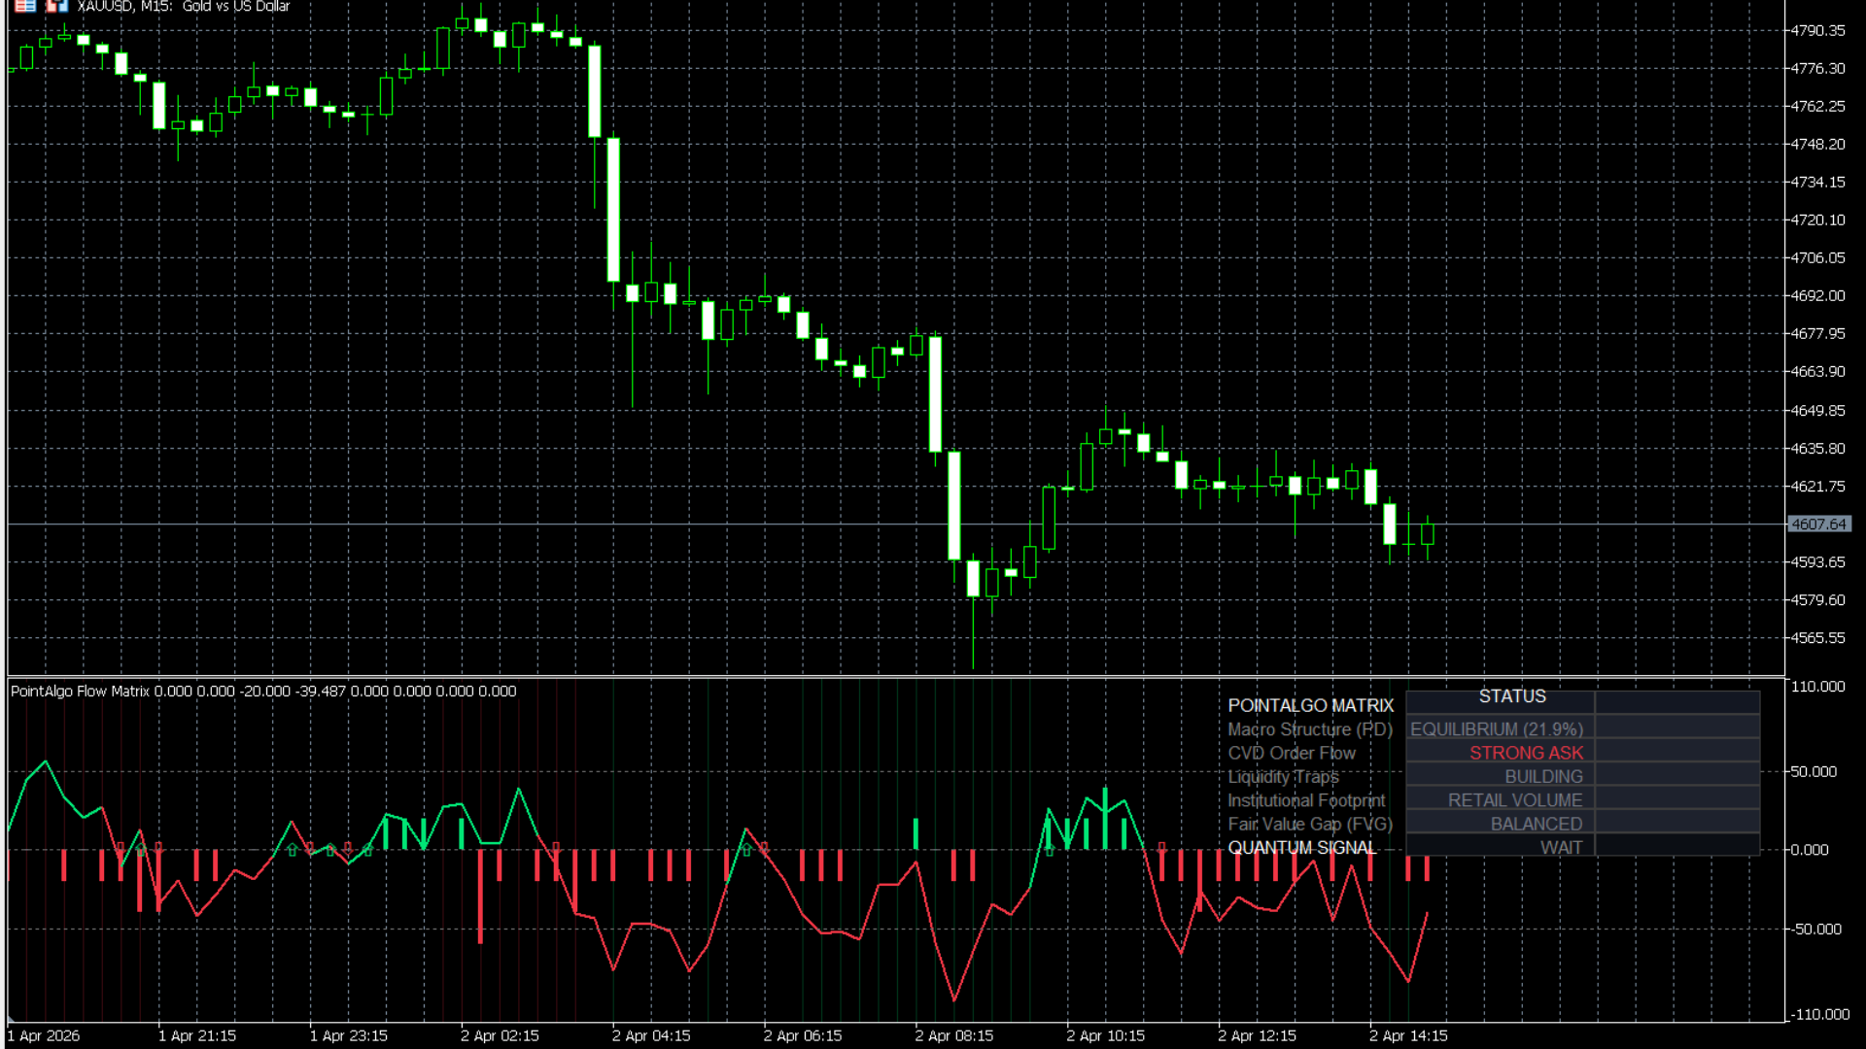Select the EQUILIBRIUM (21.9%) status cell

(1497, 729)
